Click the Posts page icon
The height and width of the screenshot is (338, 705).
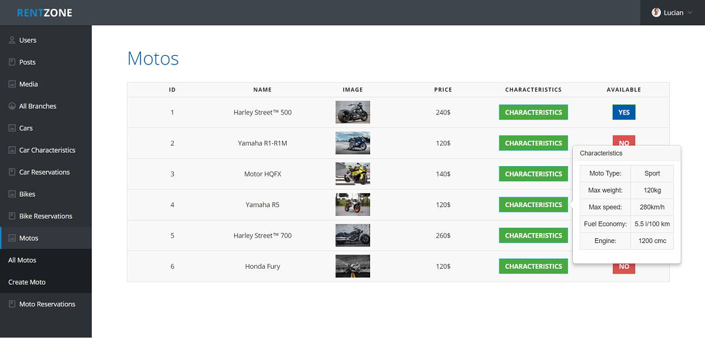pyautogui.click(x=12, y=62)
